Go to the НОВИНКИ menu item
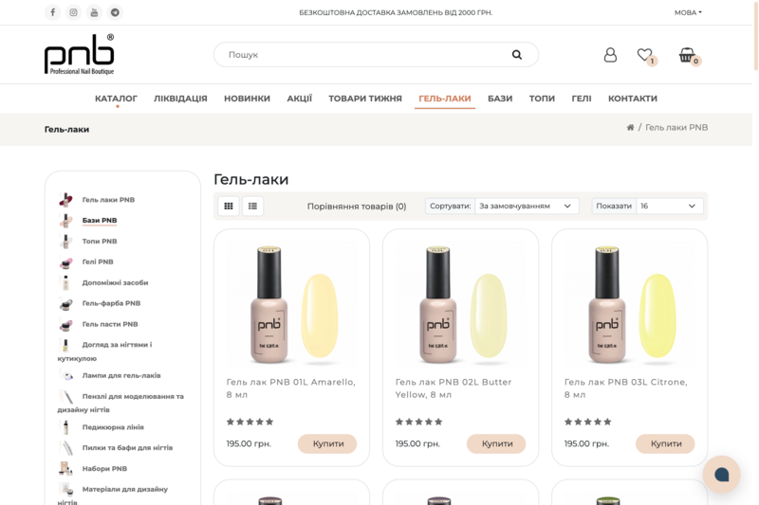The width and height of the screenshot is (759, 505). (x=247, y=99)
